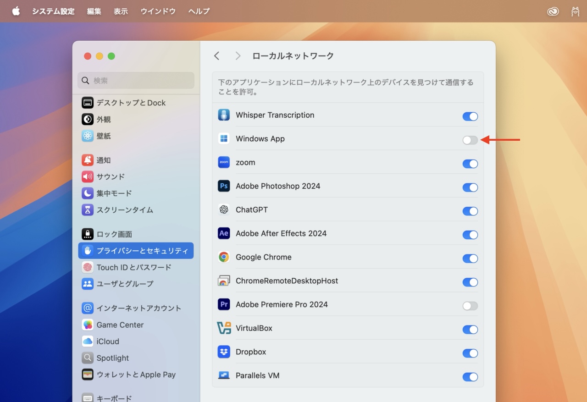Disable Google Chrome local network toggle
This screenshot has height=402, width=587.
point(470,259)
